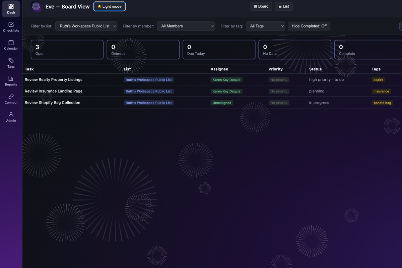Switch to Board view
This screenshot has height=268, width=402.
tap(261, 6)
